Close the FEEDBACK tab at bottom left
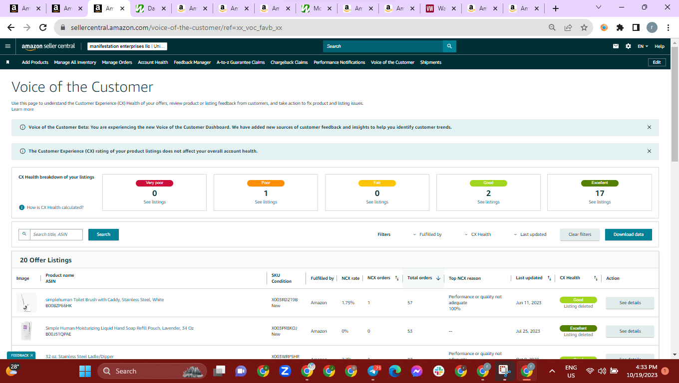 coord(31,356)
